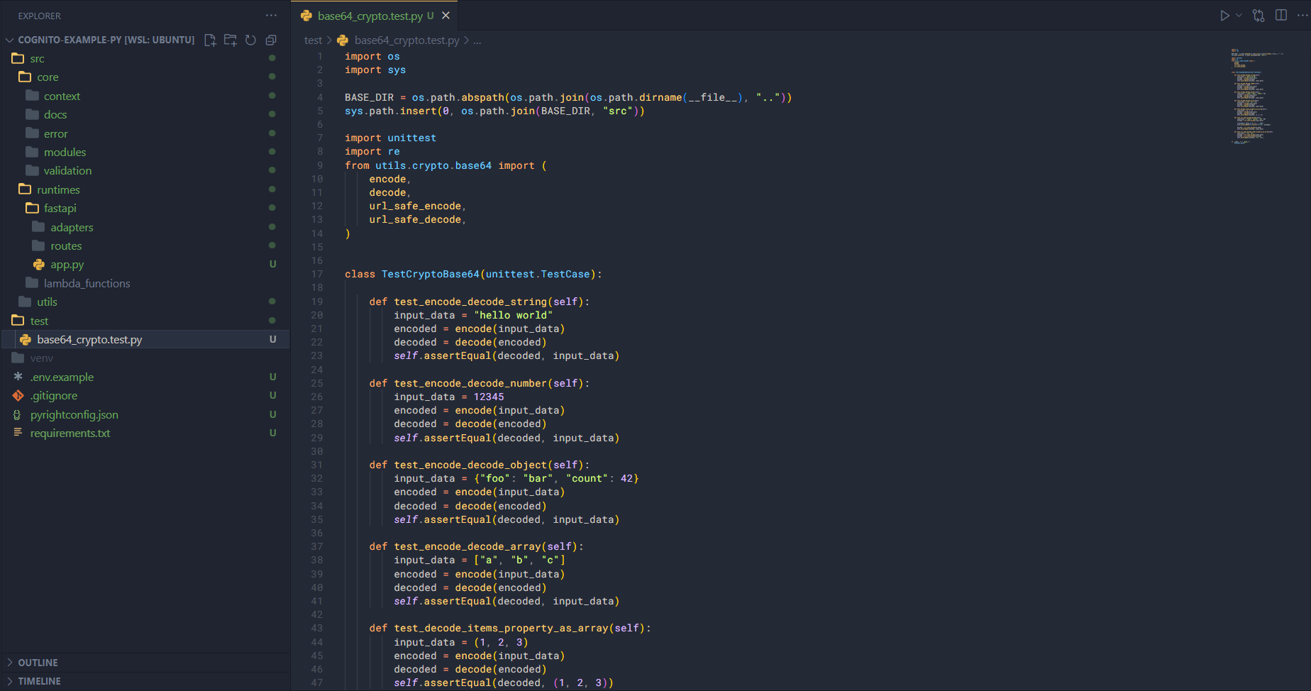Open requirements.txt from the explorer
The width and height of the screenshot is (1311, 691).
(x=70, y=433)
